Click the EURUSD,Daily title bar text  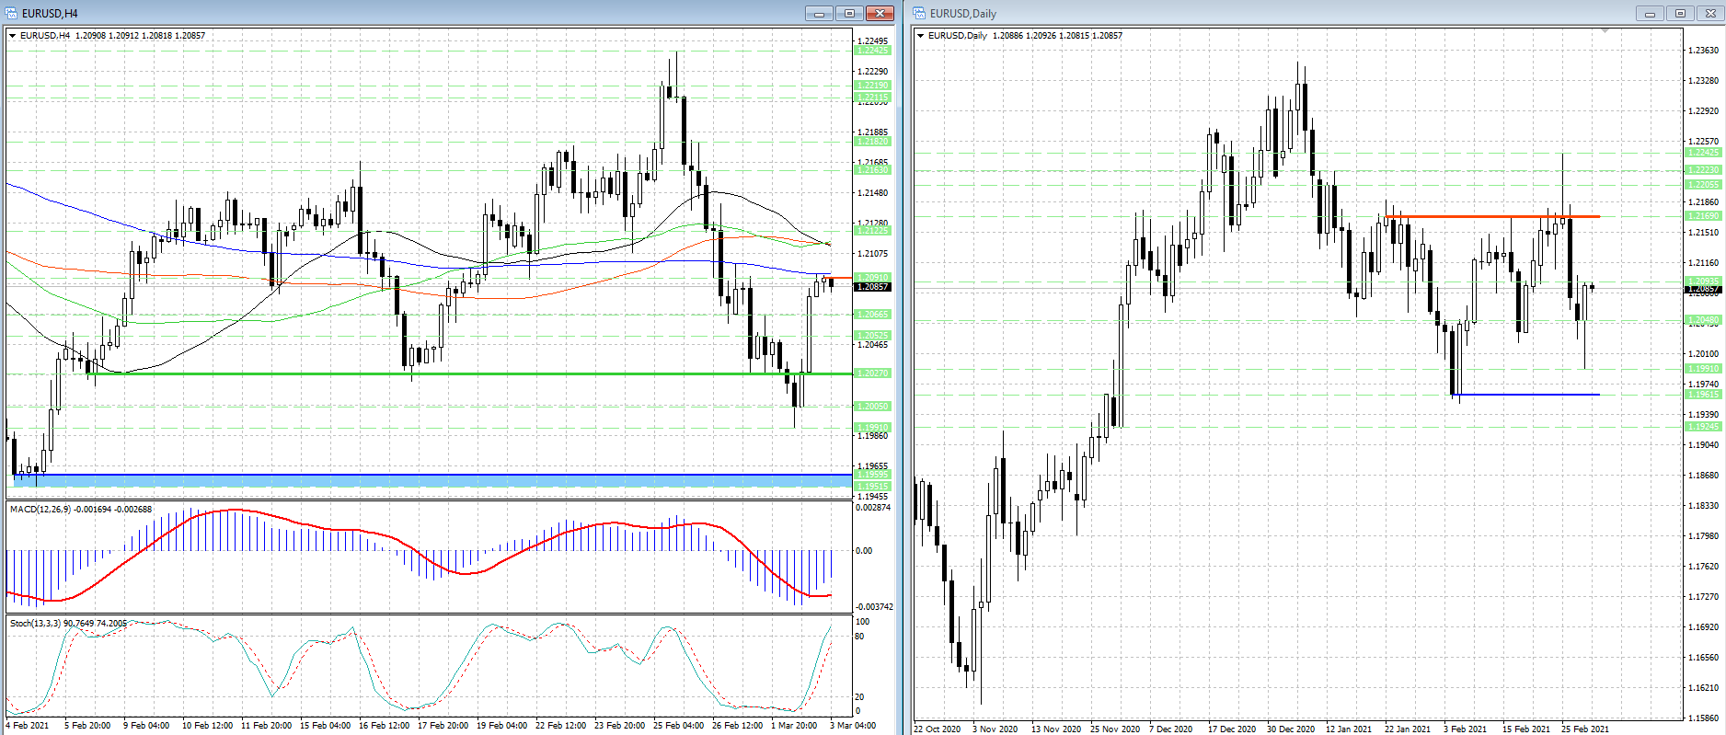(x=963, y=14)
